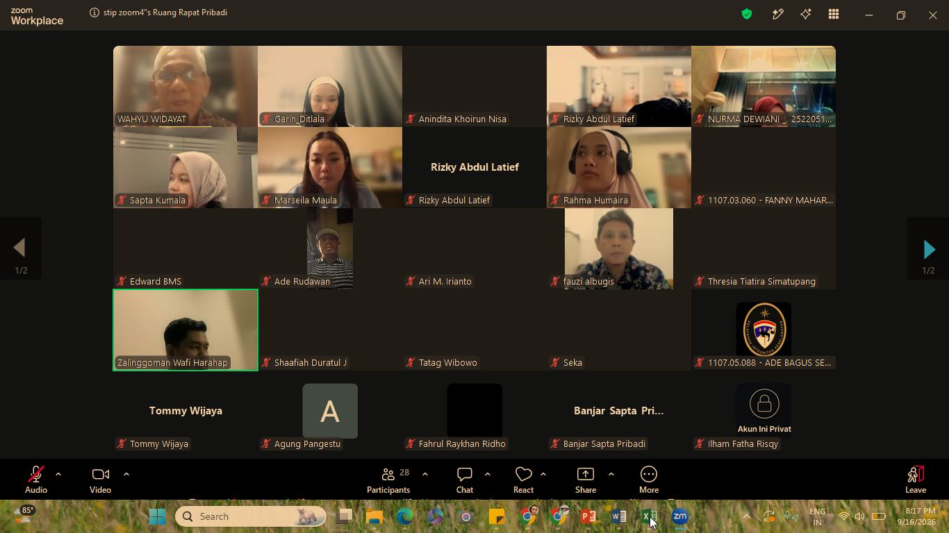
Task: Expand video options arrow next to Video
Action: tap(126, 474)
